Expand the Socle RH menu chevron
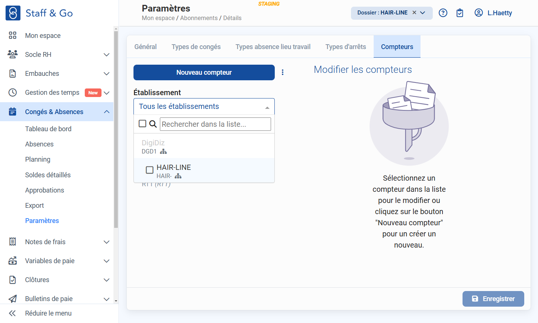 (107, 55)
